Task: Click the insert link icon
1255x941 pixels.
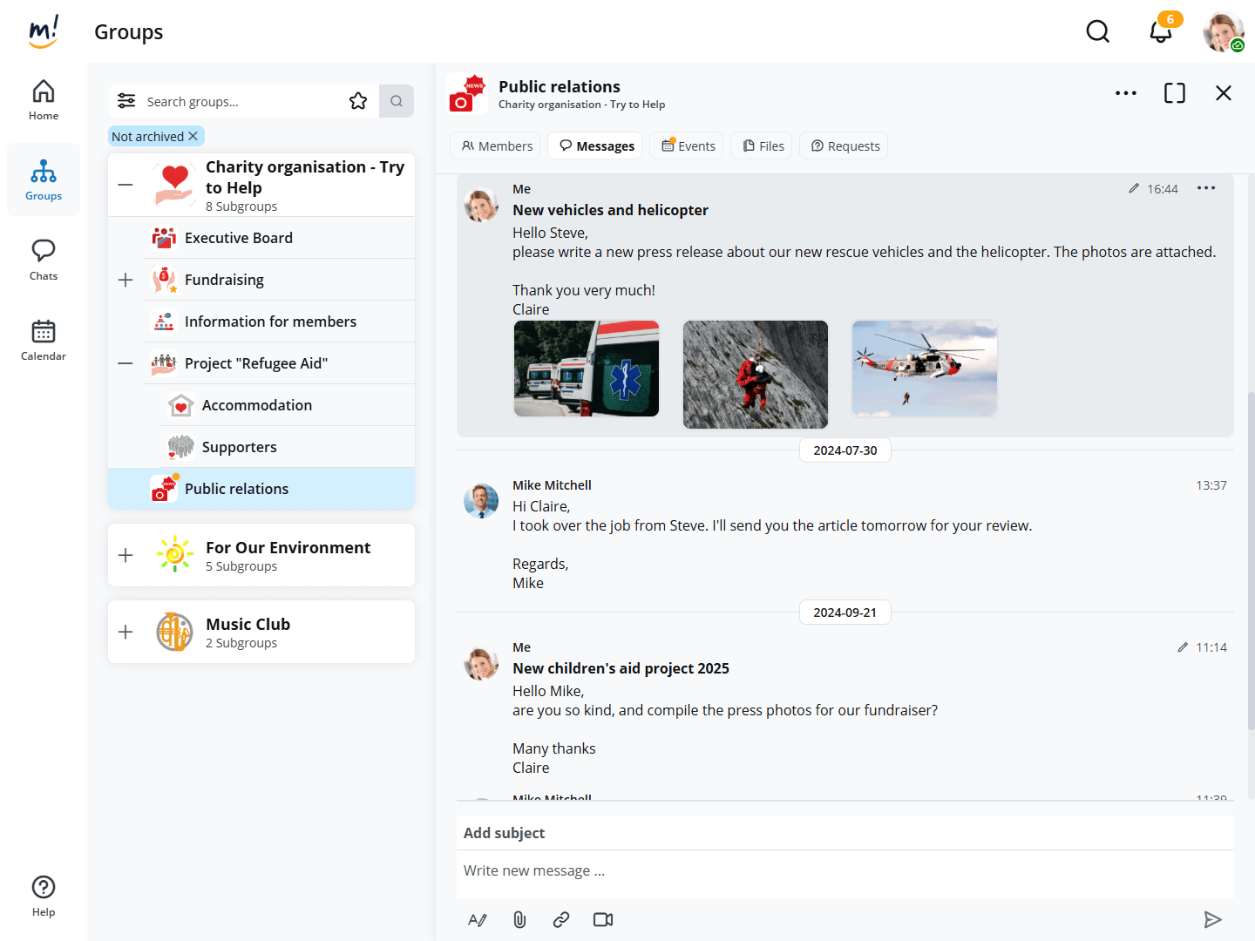Action: point(561,919)
